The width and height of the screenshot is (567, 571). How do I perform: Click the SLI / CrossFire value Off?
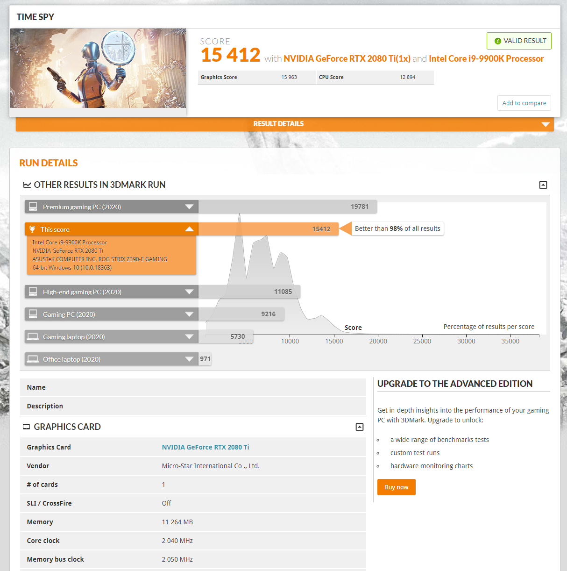tap(166, 503)
